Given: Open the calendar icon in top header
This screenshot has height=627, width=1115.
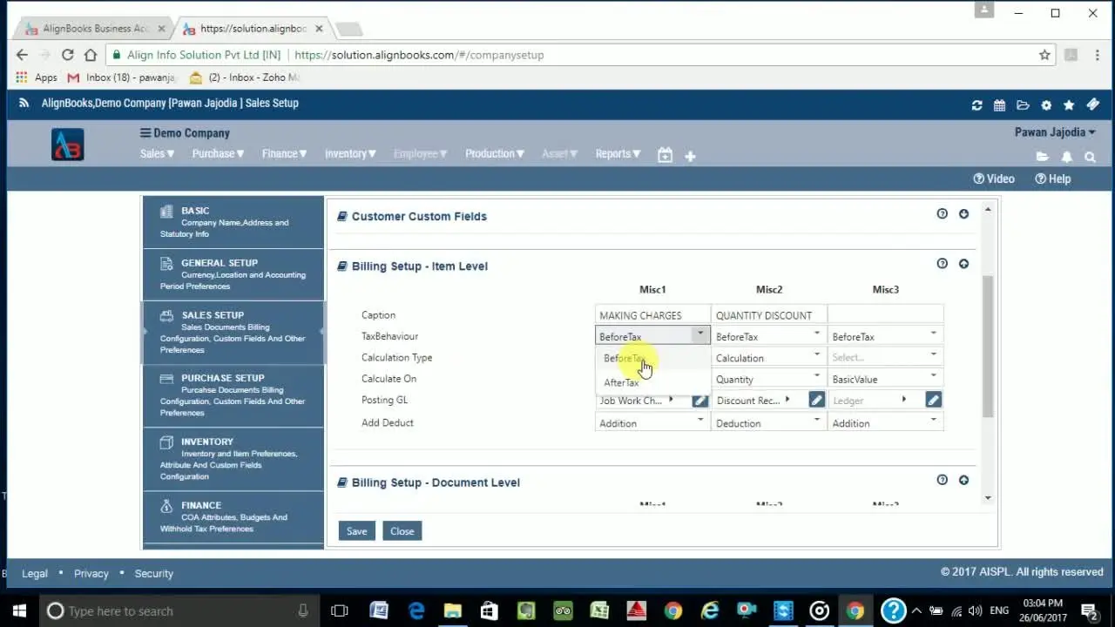Looking at the screenshot, I should (999, 105).
